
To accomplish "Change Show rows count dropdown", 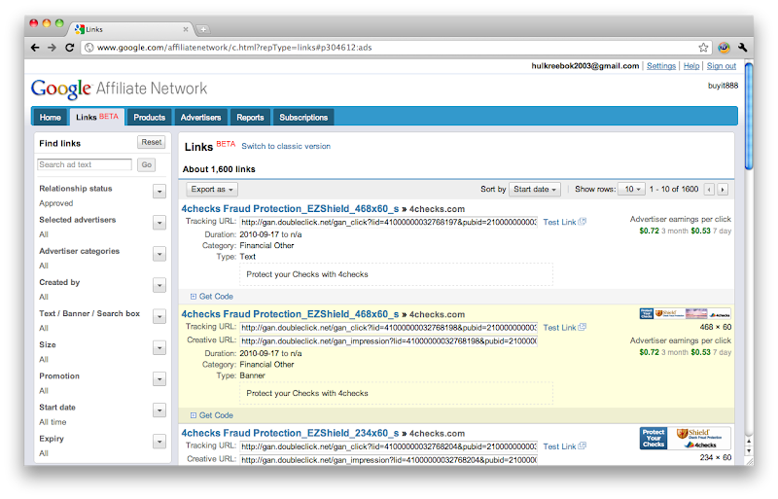I will 631,189.
